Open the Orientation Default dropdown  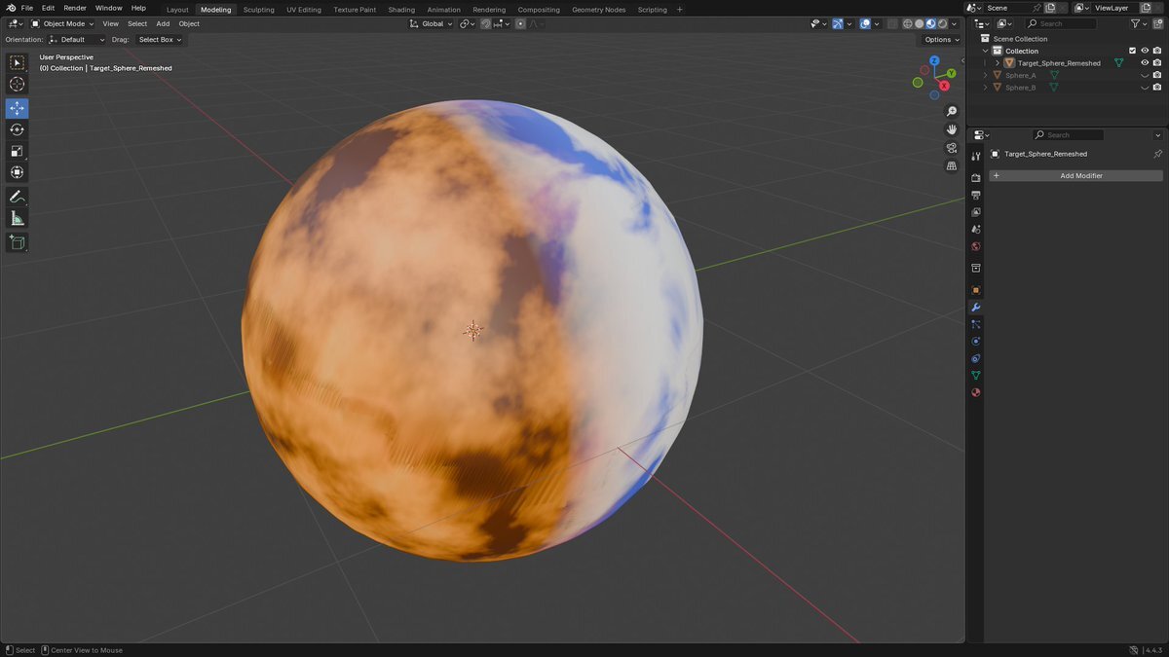click(76, 40)
